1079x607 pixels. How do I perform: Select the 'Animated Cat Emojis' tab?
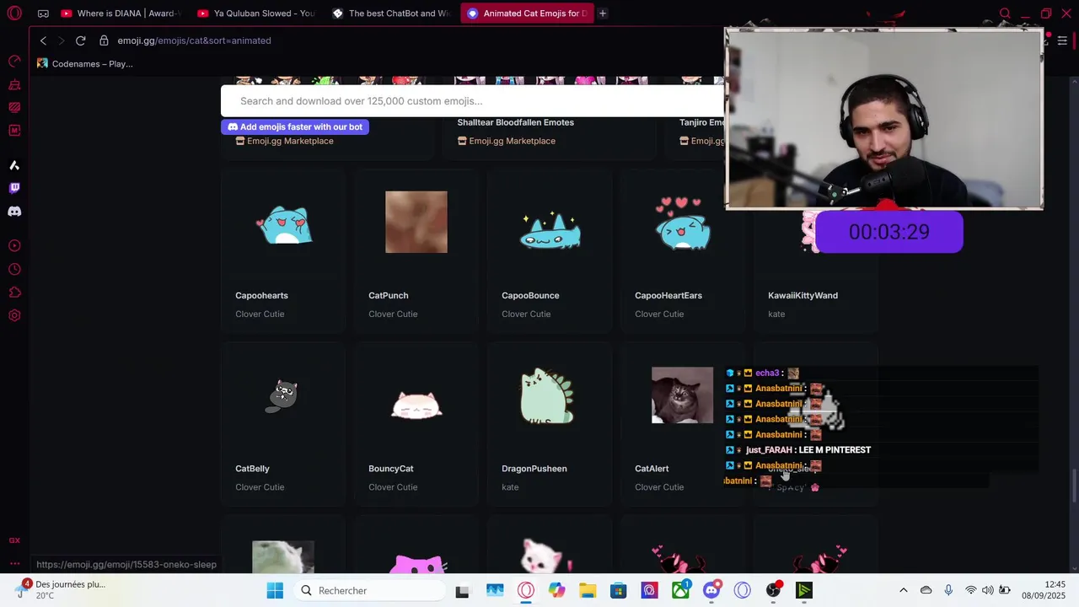pos(527,13)
